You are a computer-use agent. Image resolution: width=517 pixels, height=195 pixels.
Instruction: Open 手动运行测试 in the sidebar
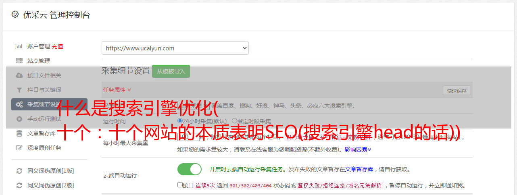click(44, 119)
